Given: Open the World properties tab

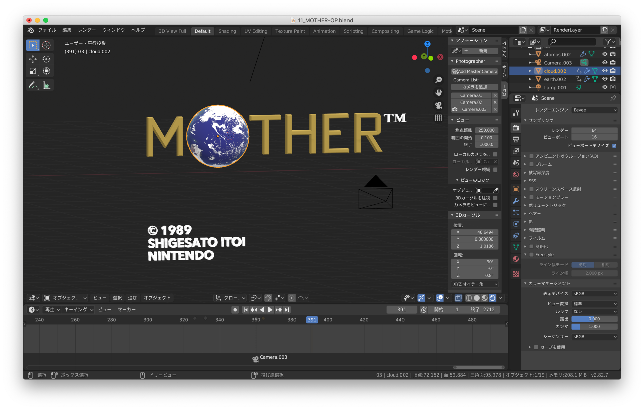Looking at the screenshot, I should (516, 174).
